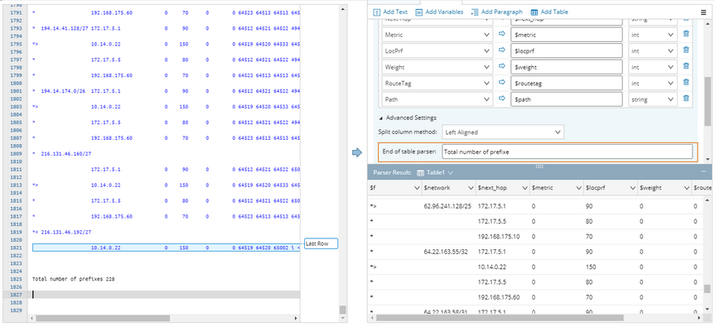
Task: Click the sample text vertical scrollbar thumb
Action: pyautogui.click(x=342, y=310)
